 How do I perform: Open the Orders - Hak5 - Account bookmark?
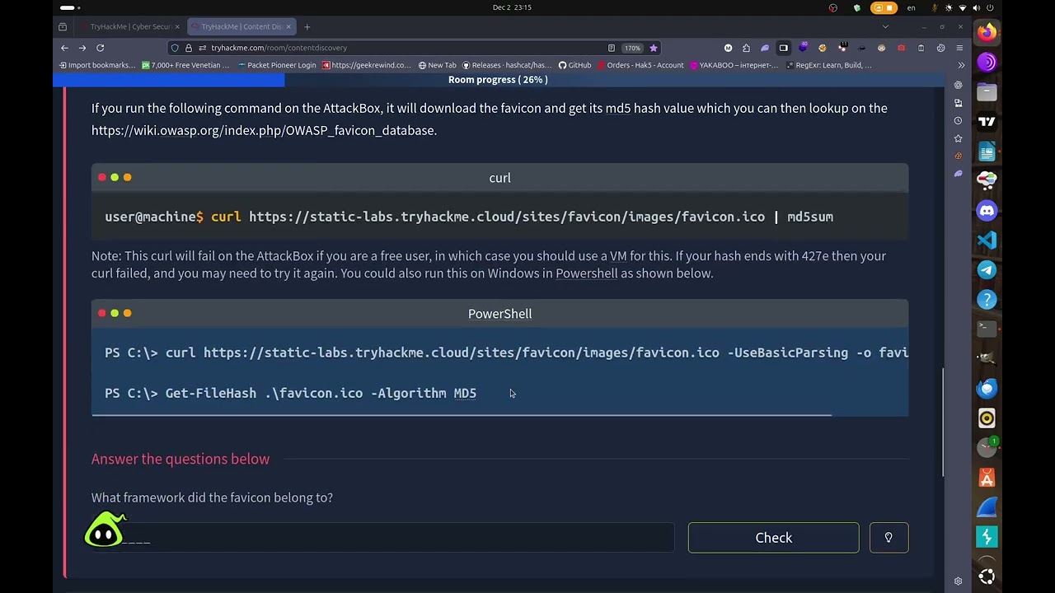[640, 65]
